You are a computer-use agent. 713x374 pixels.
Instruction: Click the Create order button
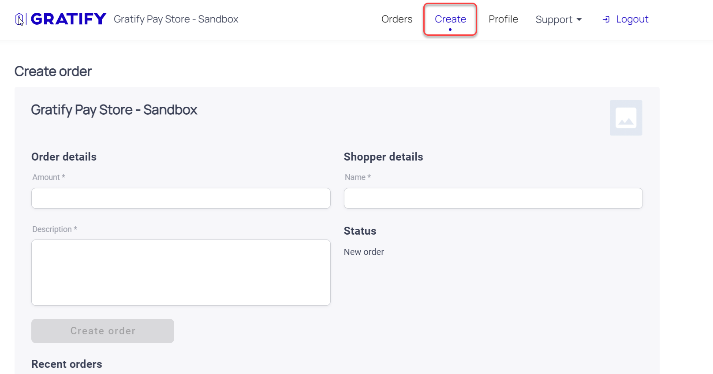click(103, 331)
